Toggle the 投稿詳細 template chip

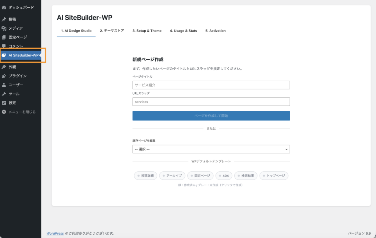click(x=146, y=176)
